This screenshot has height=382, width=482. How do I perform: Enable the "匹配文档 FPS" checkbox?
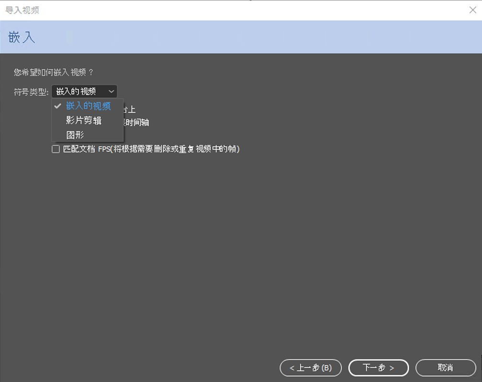point(55,149)
